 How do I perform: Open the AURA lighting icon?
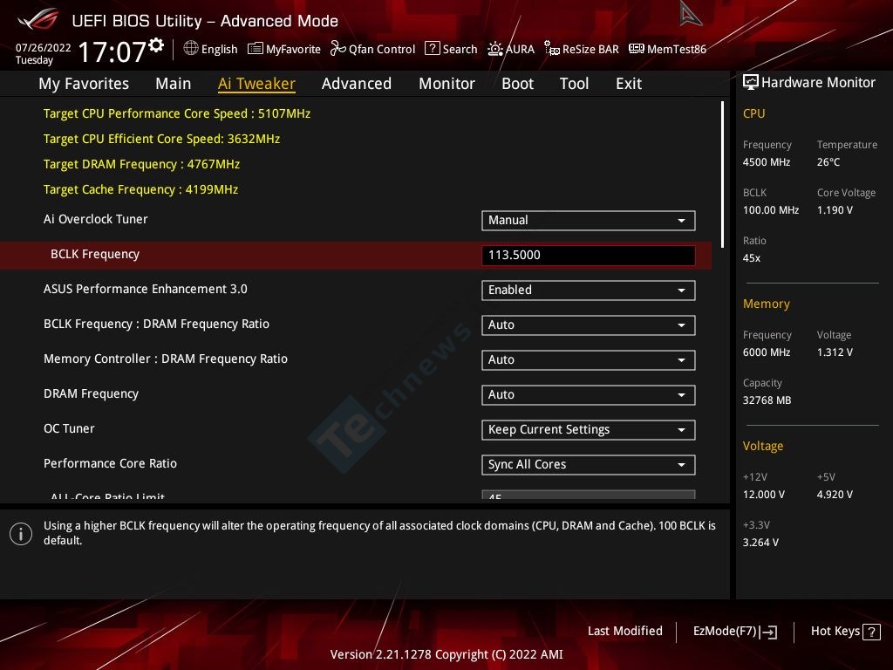[x=495, y=49]
